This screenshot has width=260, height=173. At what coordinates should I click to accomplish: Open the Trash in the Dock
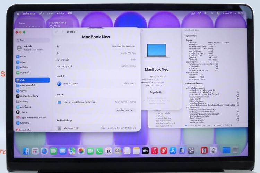pos(235,150)
